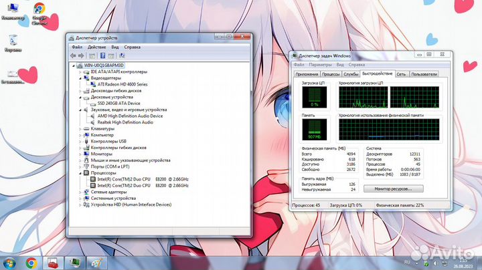The width and height of the screenshot is (482, 270).
Task: Open Параметры menu in Task Manager
Action: [320, 65]
